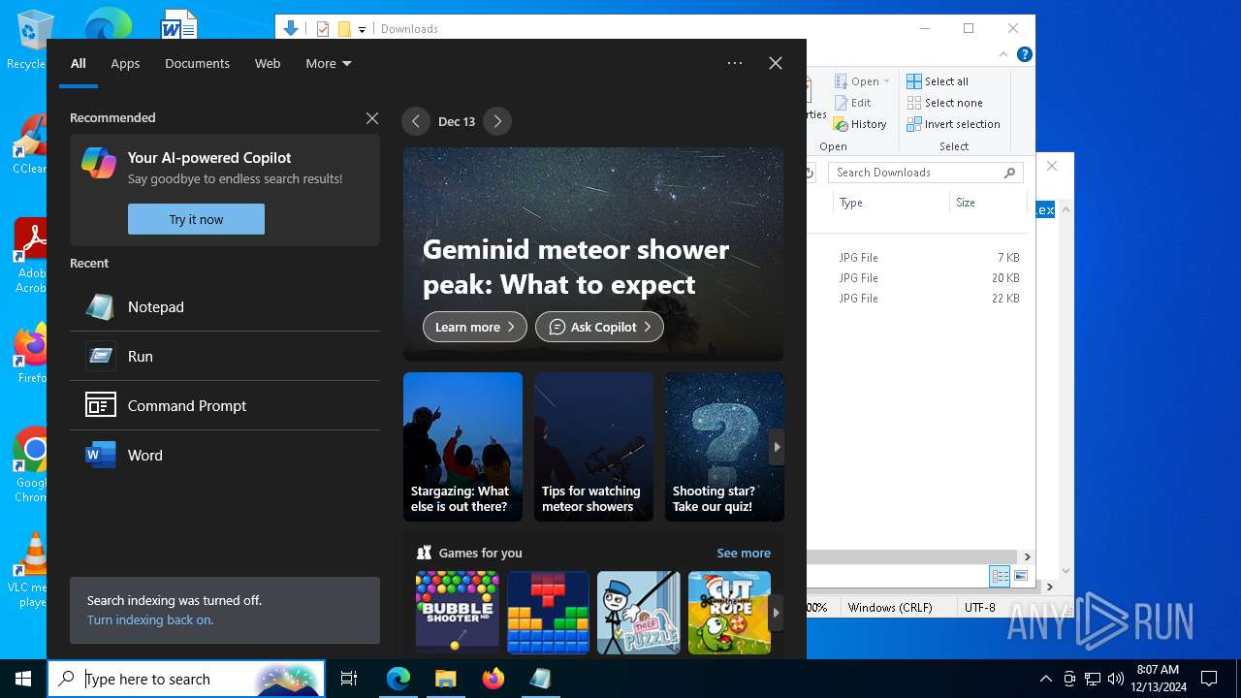Click the new folder quick-access icon

(344, 29)
